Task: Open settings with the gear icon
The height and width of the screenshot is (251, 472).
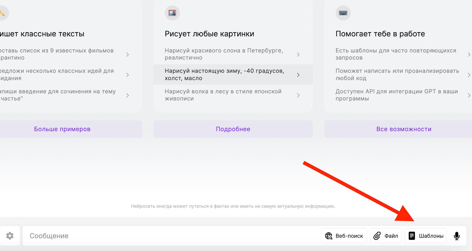Action: coord(10,236)
